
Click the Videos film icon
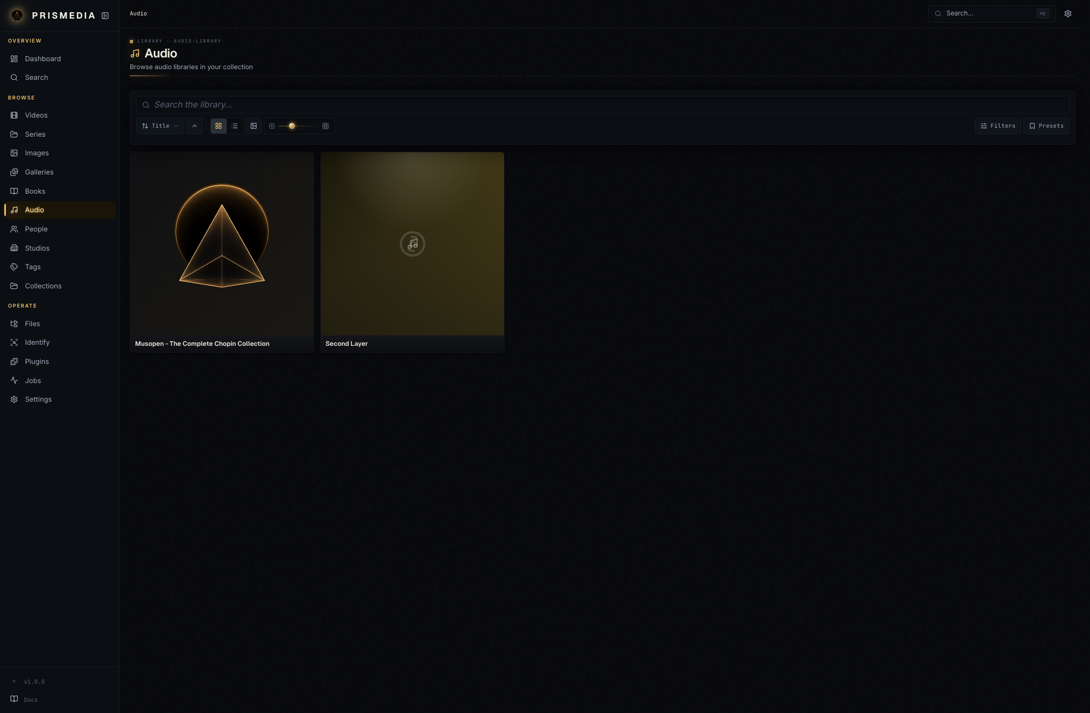14,115
